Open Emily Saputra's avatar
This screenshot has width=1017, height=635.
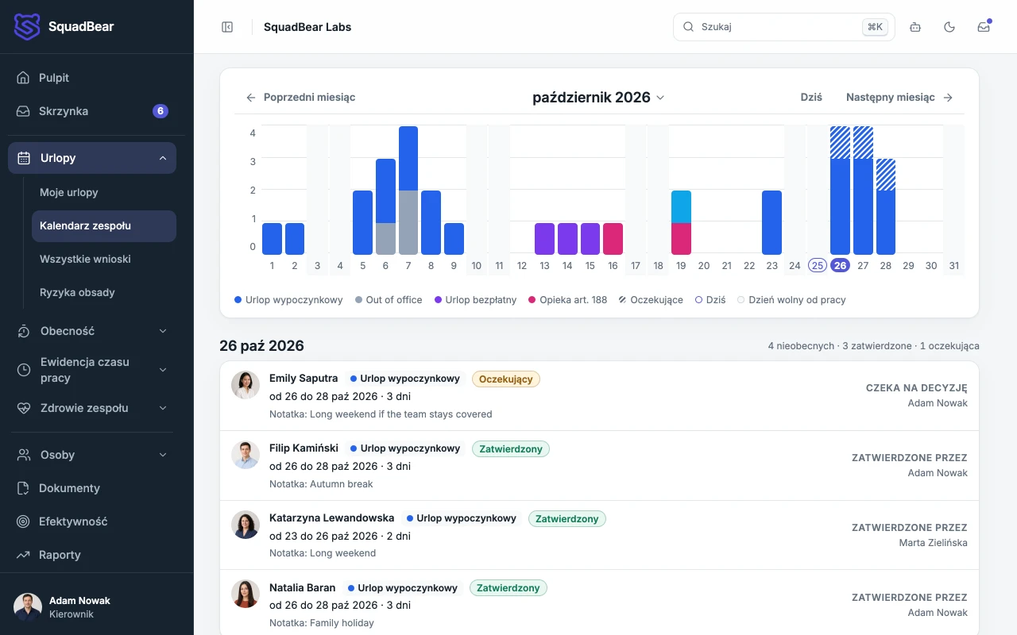246,385
